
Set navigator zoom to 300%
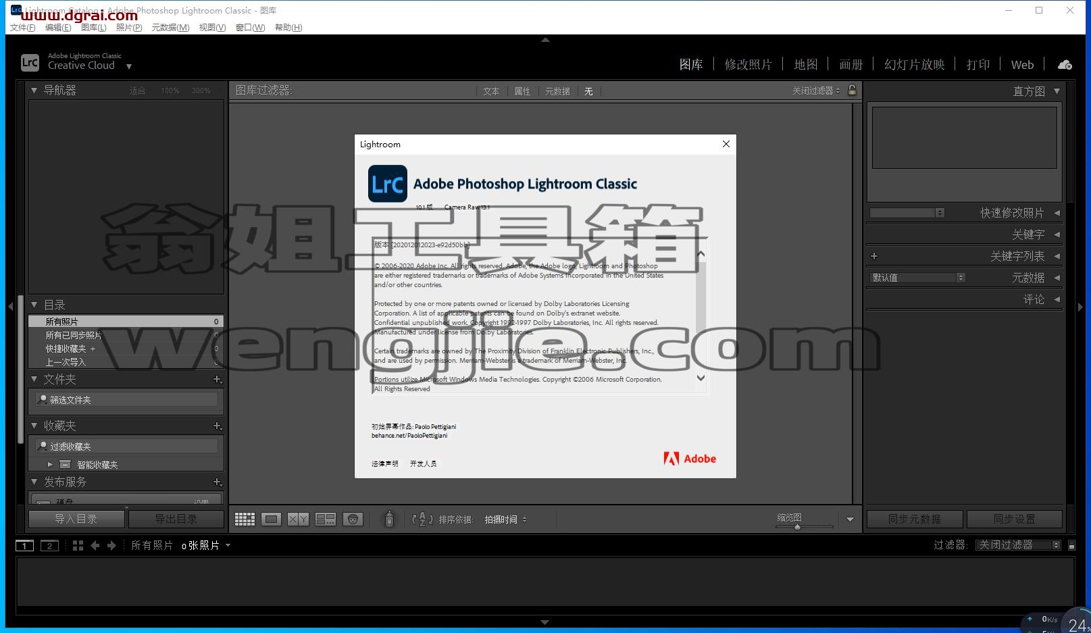201,91
